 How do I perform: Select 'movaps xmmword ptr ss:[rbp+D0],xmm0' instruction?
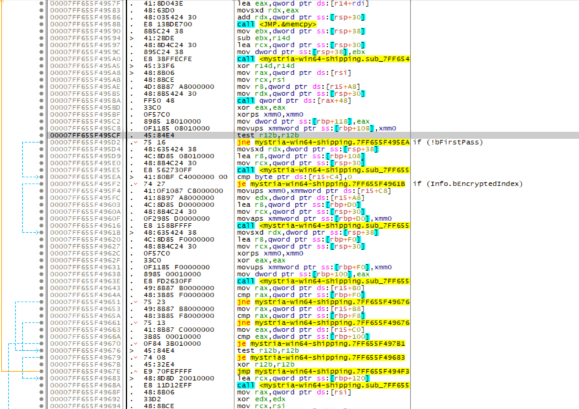314,218
